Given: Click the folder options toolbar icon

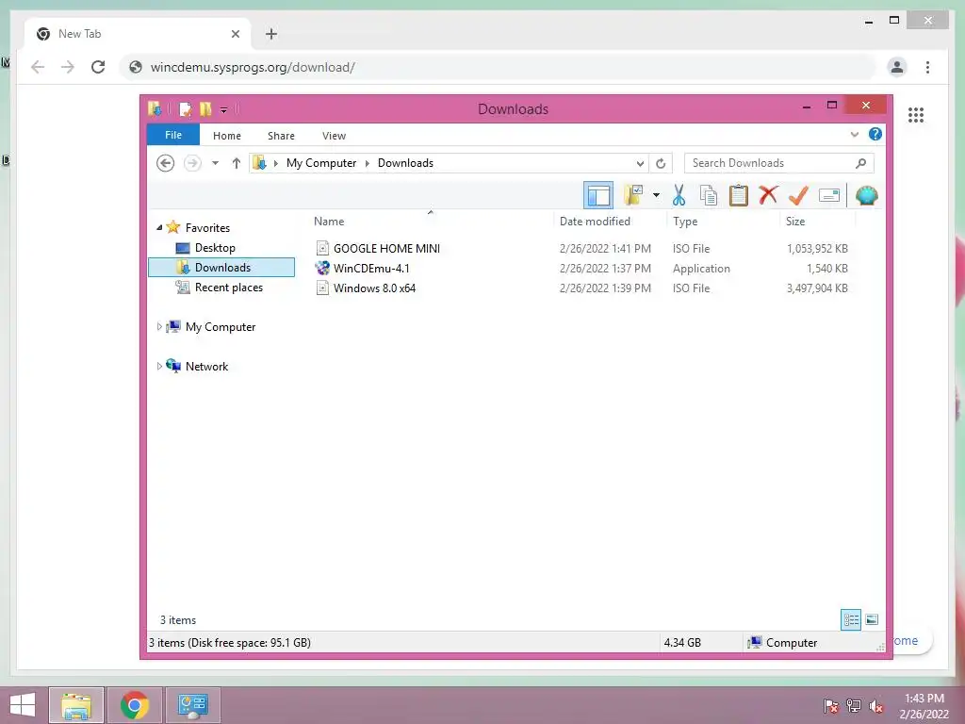Looking at the screenshot, I should [633, 196].
